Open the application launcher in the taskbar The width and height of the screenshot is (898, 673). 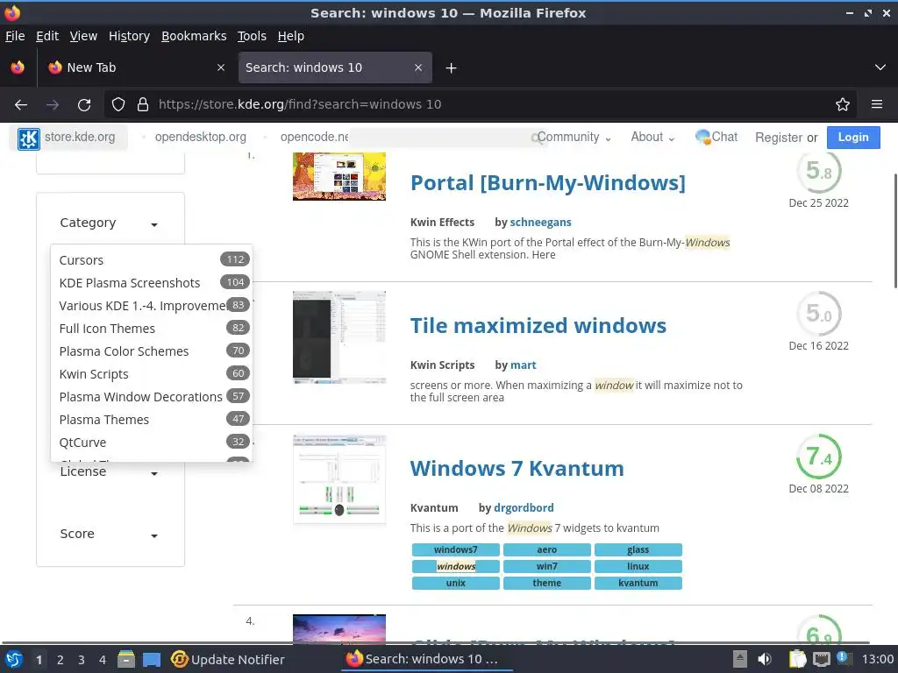pos(14,659)
